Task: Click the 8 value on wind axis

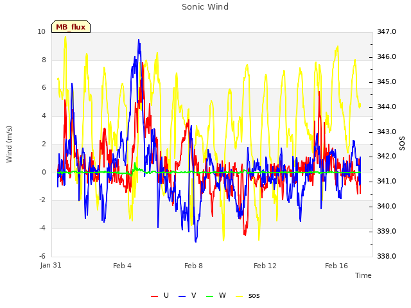Action: pyautogui.click(x=44, y=60)
